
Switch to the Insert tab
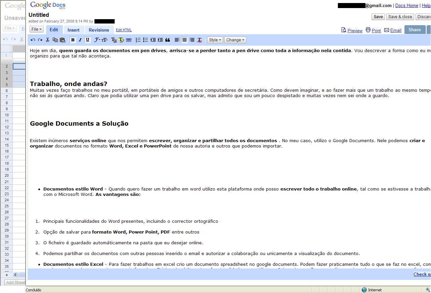pos(74,30)
